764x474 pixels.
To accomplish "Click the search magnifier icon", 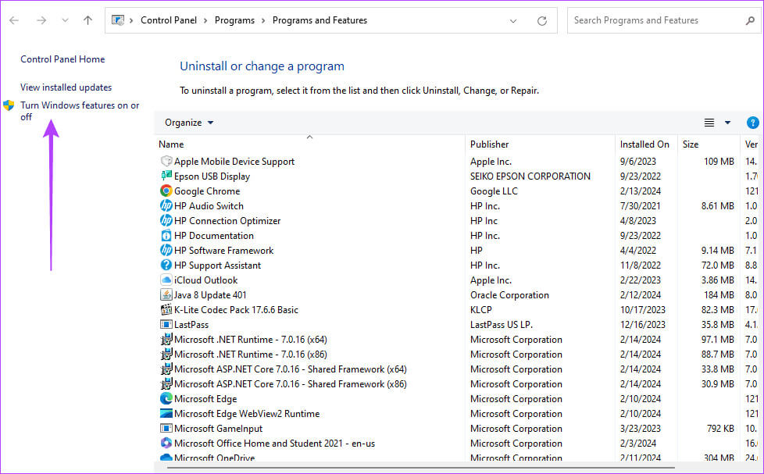I will click(750, 20).
